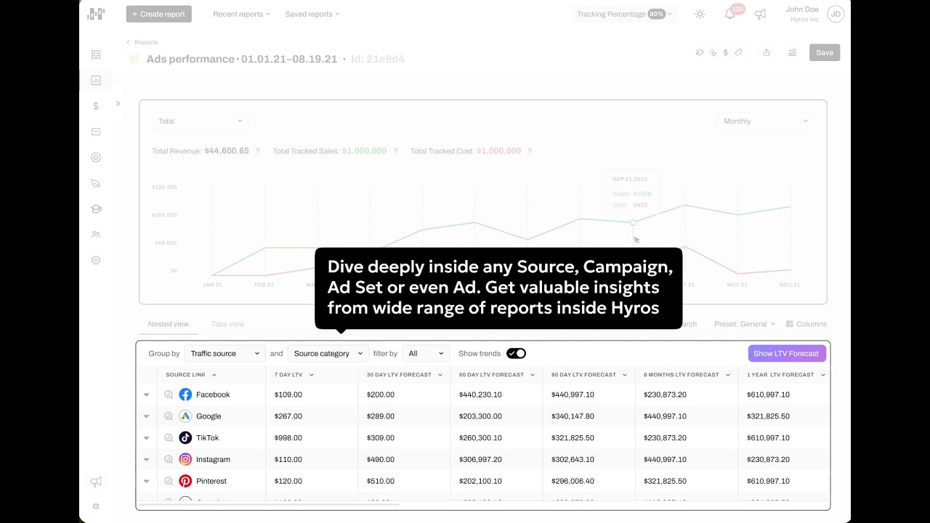This screenshot has width=930, height=523.
Task: Open the filter by All dropdown
Action: pyautogui.click(x=426, y=354)
